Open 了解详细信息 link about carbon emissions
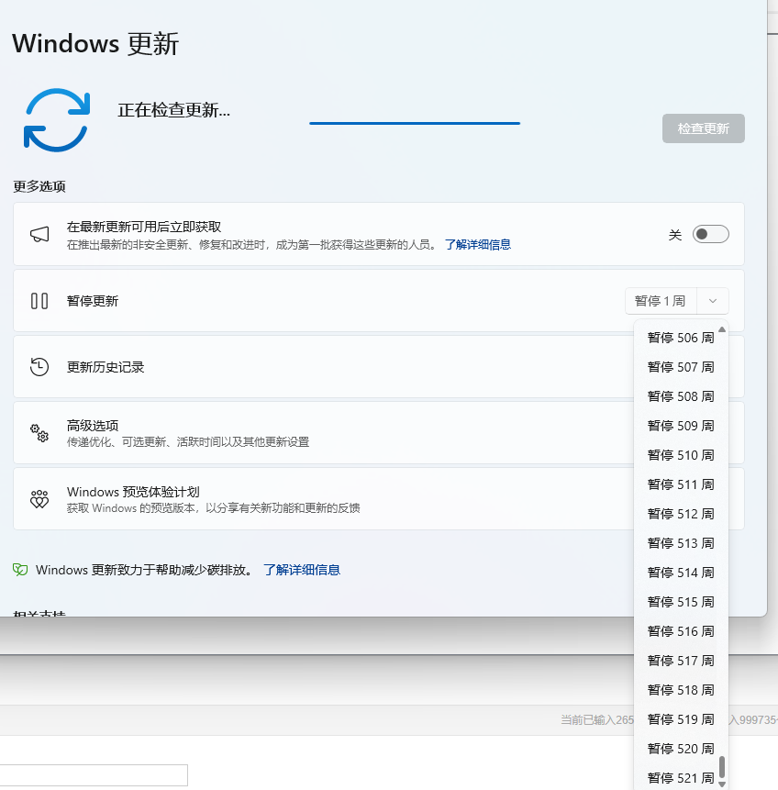The width and height of the screenshot is (778, 790). [x=302, y=570]
